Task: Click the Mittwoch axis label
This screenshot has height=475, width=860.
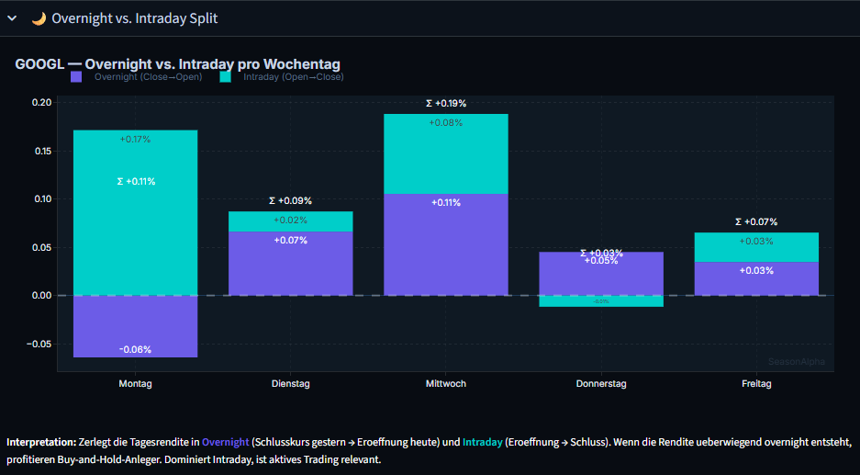Action: point(446,384)
